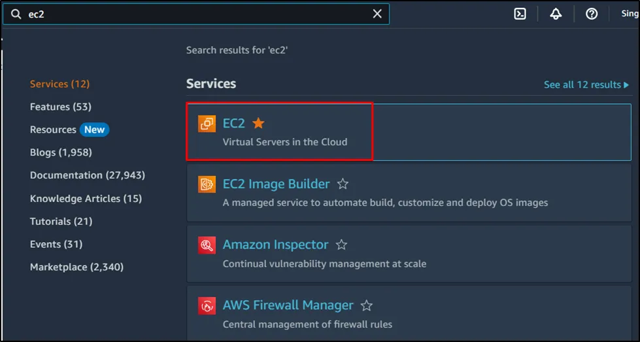Click the Amazon Inspector icon

click(x=207, y=245)
